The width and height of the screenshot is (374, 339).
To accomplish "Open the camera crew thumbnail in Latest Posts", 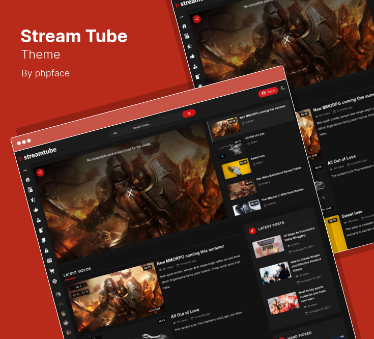I will [275, 273].
